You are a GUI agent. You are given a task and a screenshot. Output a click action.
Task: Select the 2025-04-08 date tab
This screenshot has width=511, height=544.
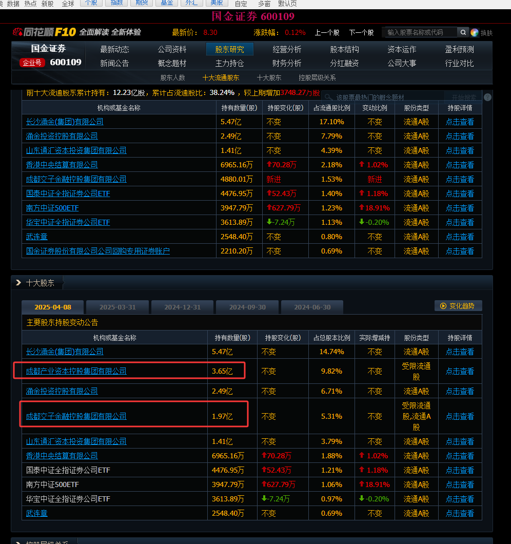pos(53,307)
